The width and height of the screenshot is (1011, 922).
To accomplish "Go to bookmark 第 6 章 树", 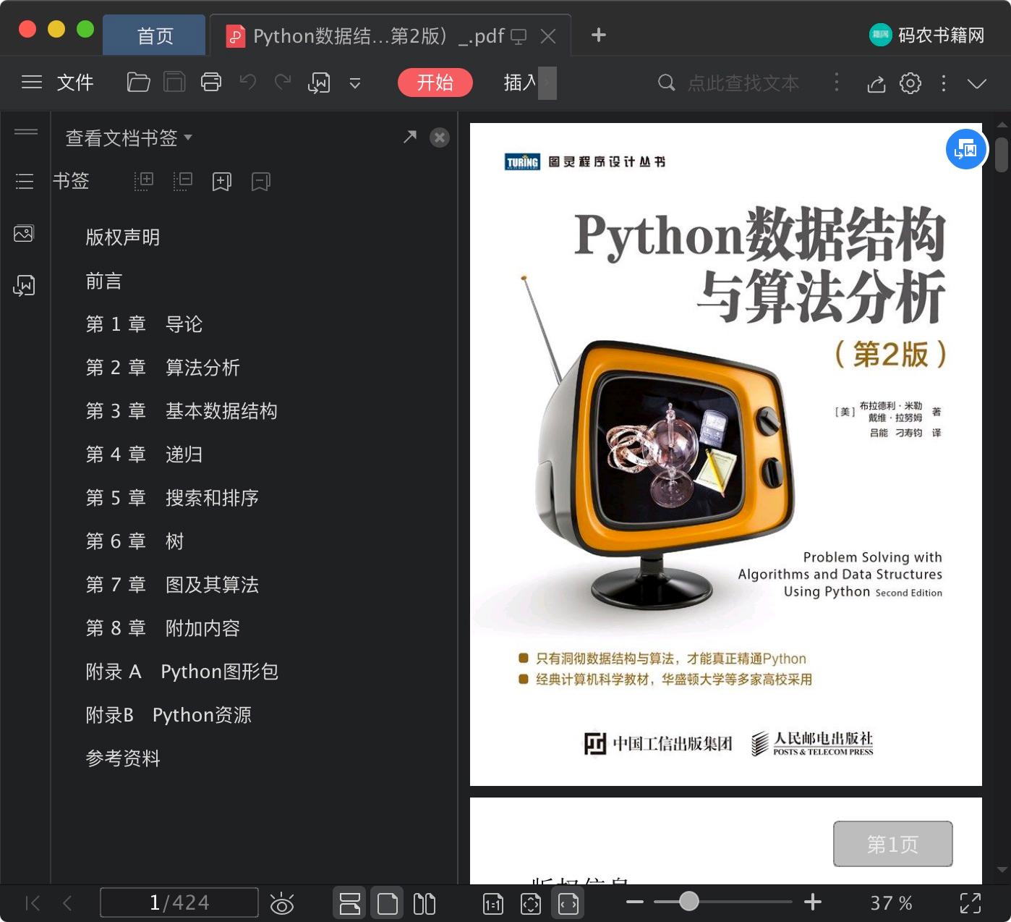I will [135, 541].
